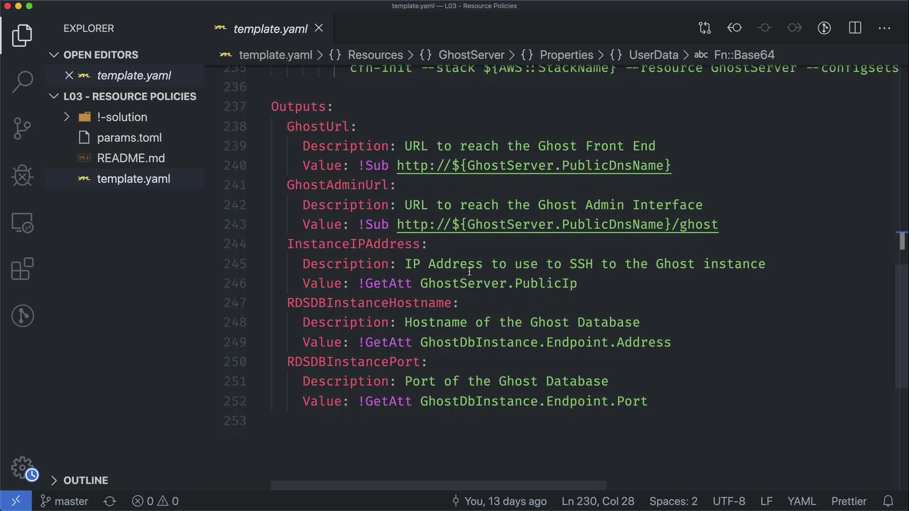Toggle split editor layout icon
The image size is (909, 511).
pos(855,28)
